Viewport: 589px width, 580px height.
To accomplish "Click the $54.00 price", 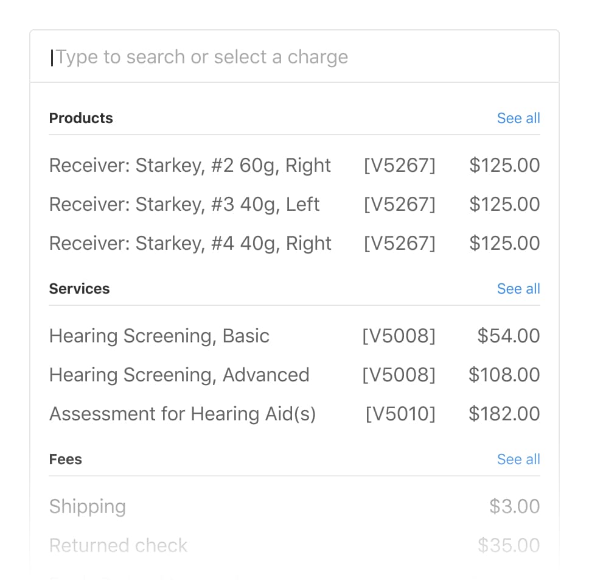I will 509,336.
